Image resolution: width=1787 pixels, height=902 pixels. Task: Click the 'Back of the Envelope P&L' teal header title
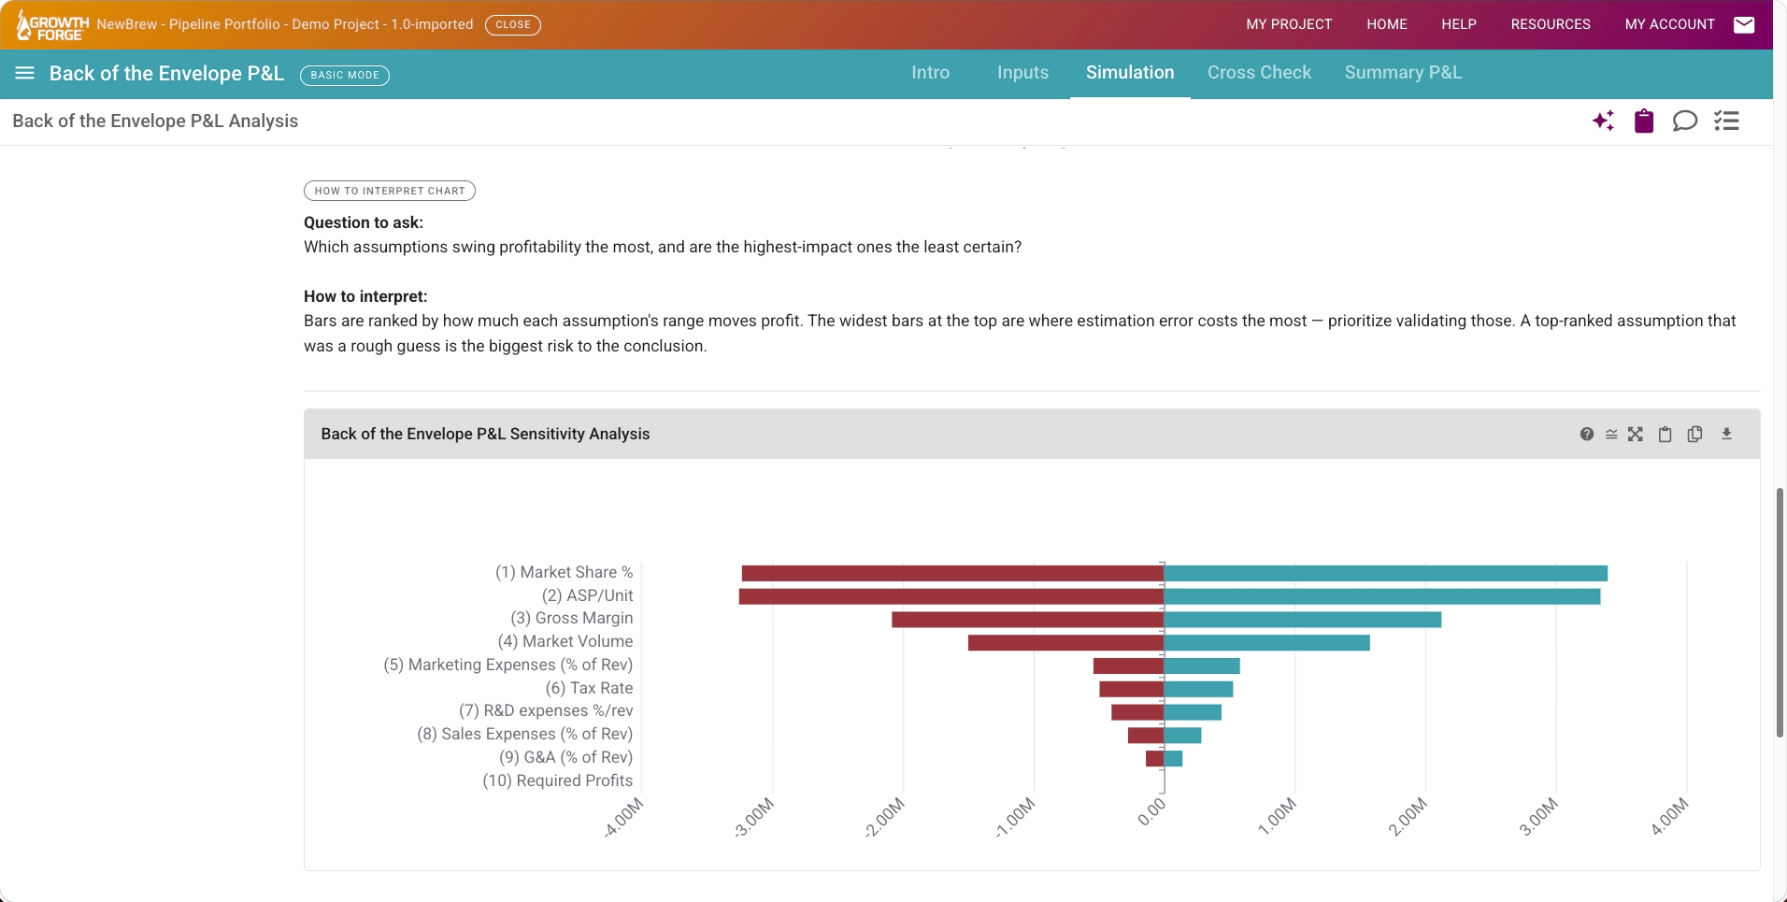click(x=166, y=73)
